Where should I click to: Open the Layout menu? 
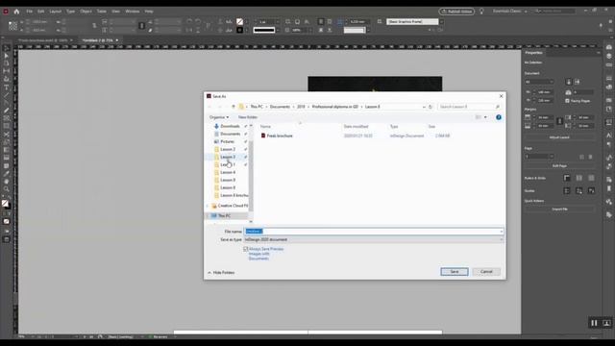(x=56, y=12)
